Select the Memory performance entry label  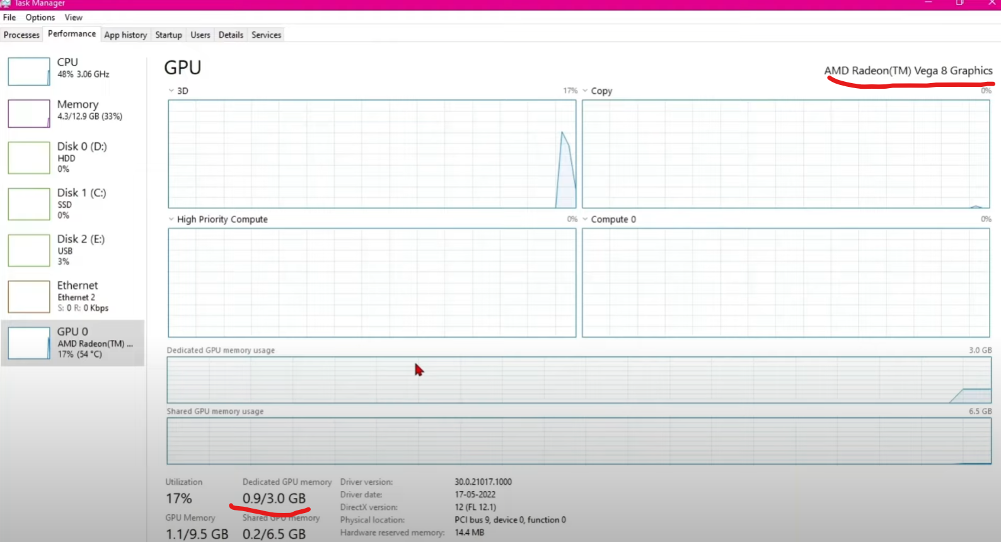pos(78,104)
